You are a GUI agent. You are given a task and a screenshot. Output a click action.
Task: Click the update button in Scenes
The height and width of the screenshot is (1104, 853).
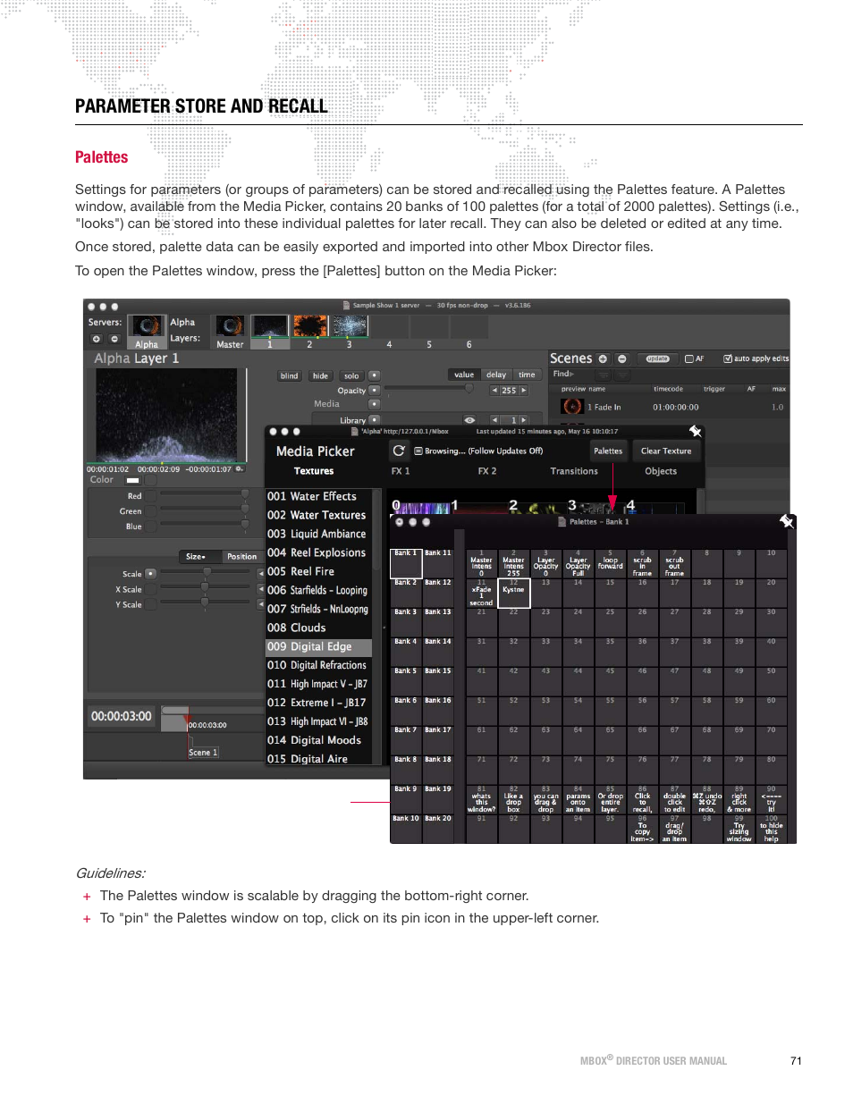coord(657,358)
